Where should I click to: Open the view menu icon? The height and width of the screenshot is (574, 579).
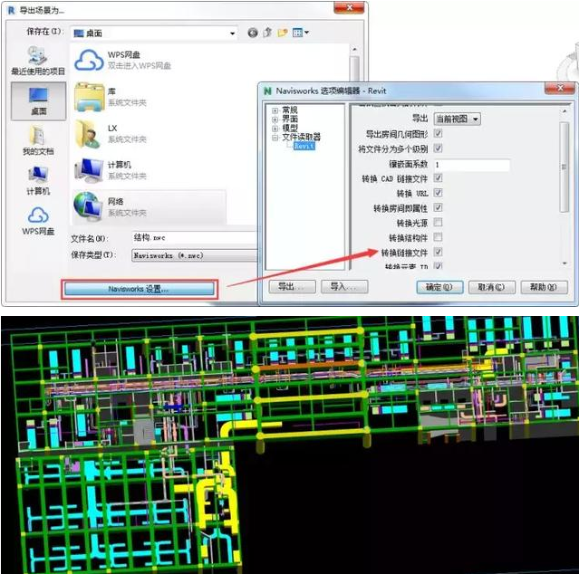point(299,33)
